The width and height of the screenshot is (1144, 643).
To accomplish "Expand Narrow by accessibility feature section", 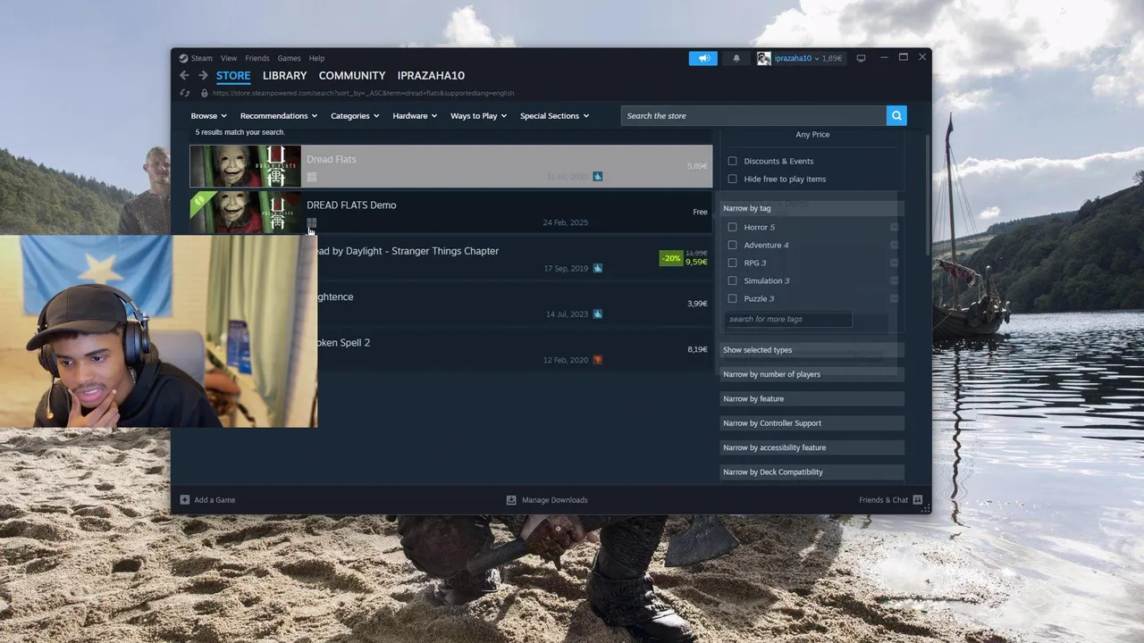I will coord(812,447).
